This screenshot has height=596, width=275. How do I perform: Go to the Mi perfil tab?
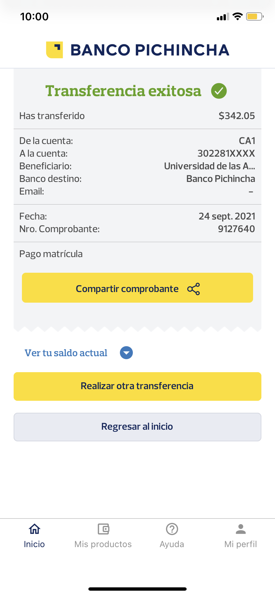pos(241,544)
